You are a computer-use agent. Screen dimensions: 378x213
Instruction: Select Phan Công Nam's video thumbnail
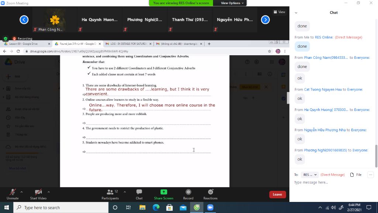[x=55, y=20]
